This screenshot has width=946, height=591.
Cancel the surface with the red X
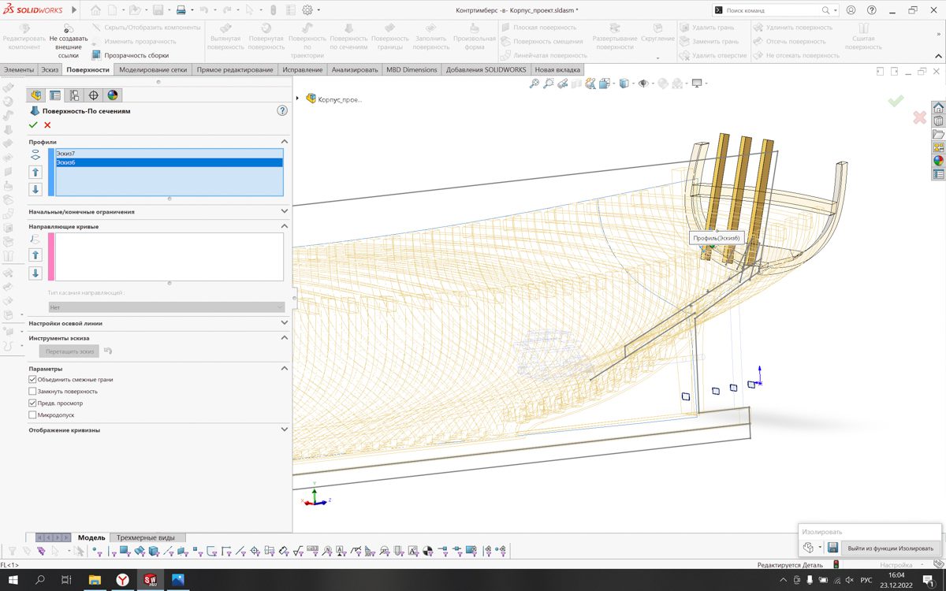click(47, 125)
